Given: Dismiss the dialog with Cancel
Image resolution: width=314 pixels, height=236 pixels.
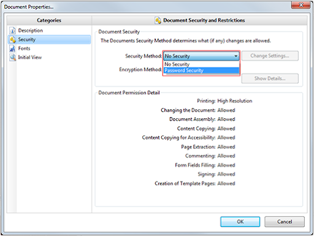Looking at the screenshot, I should tap(285, 222).
